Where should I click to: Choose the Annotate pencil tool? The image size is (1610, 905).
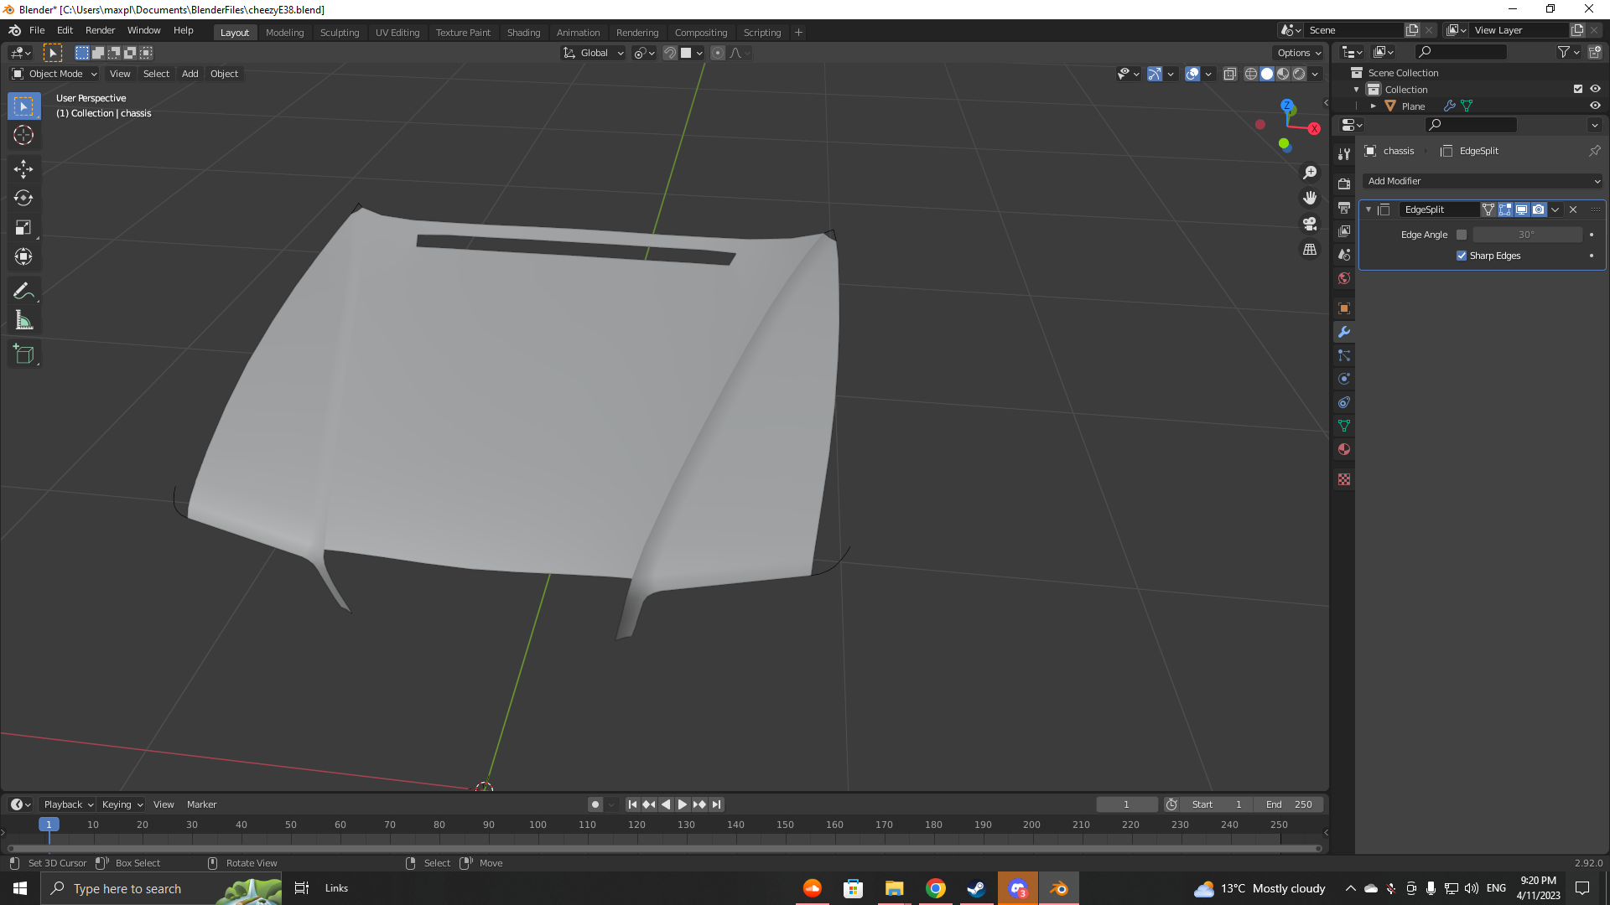coord(23,291)
